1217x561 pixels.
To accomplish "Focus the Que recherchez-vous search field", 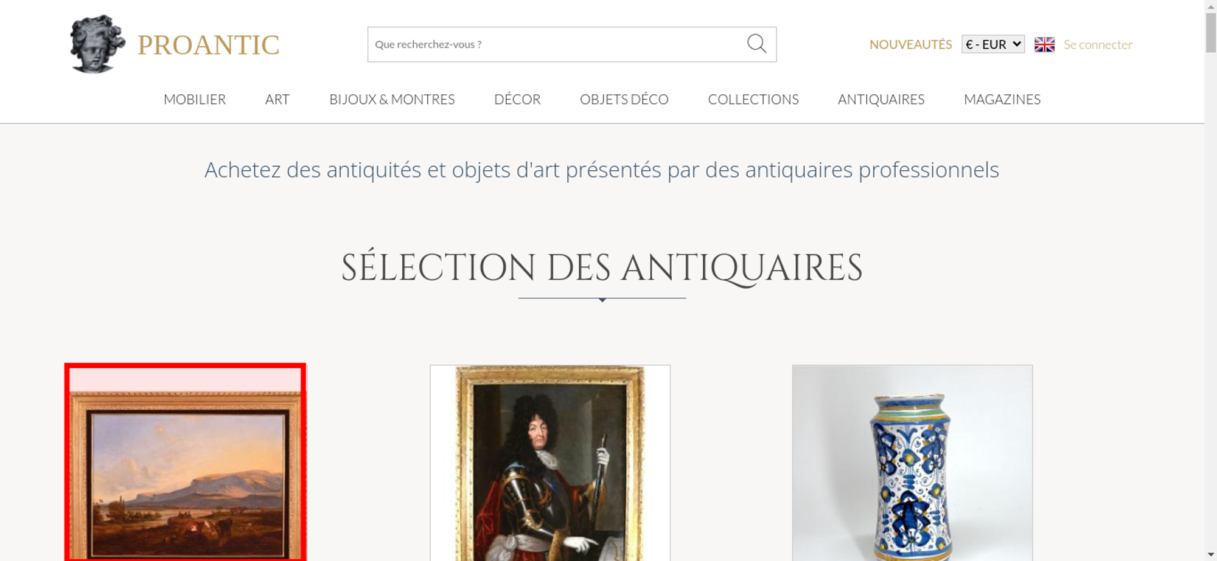I will [x=557, y=44].
